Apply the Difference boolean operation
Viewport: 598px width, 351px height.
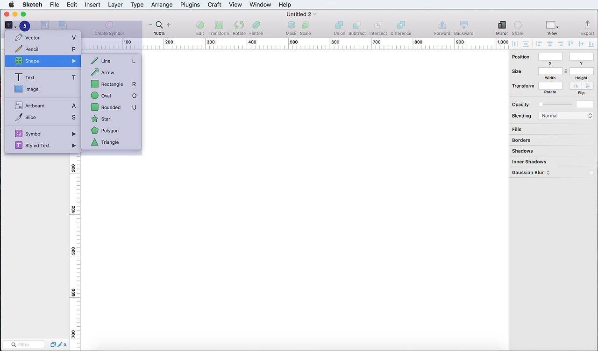(x=401, y=25)
